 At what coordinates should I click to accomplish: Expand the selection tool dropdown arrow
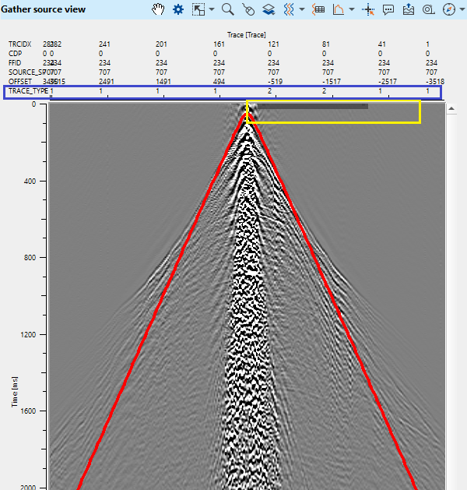tap(212, 9)
